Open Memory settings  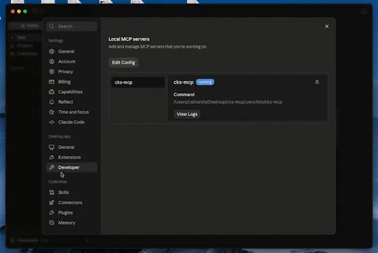click(72, 223)
